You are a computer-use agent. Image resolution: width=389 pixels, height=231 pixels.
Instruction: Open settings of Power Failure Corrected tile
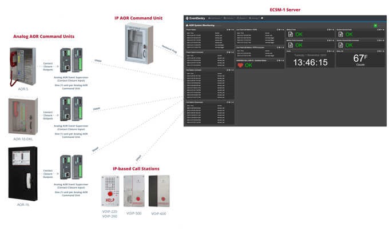[229, 52]
